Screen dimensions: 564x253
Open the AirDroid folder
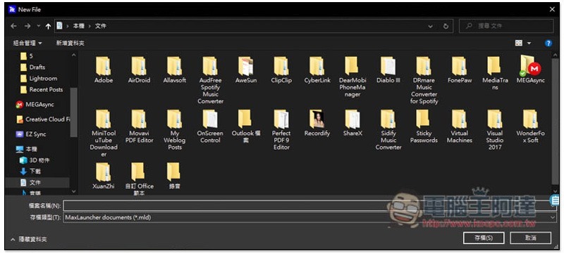tap(139, 70)
